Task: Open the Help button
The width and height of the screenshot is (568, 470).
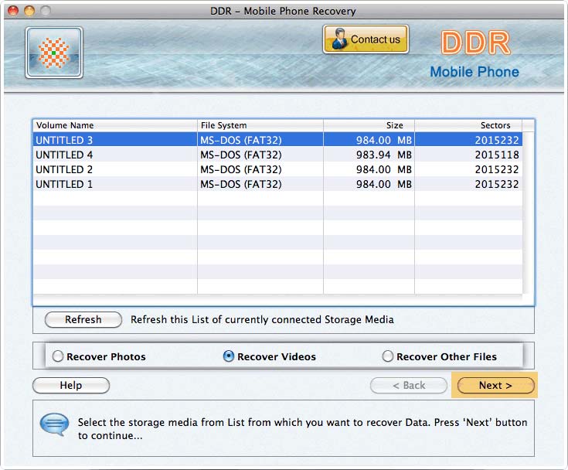Action: (x=71, y=385)
